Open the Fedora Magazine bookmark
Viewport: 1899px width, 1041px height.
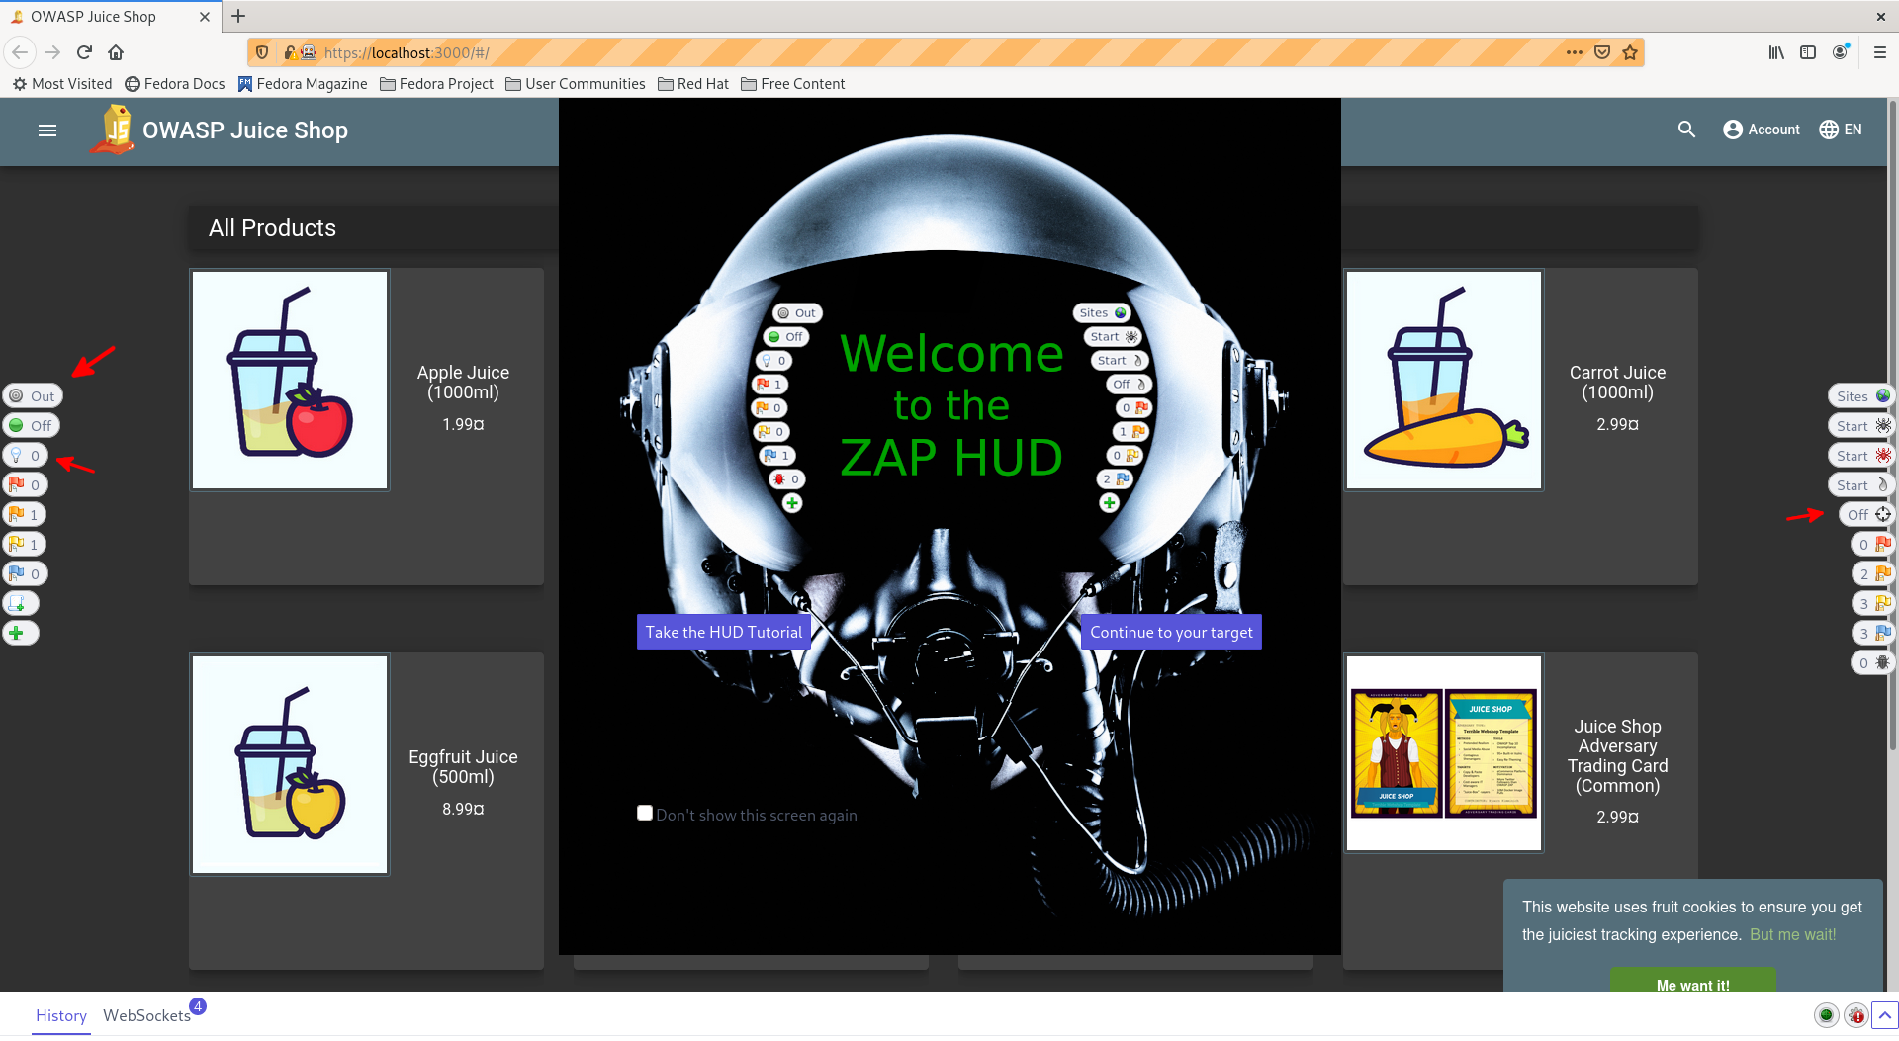pos(303,84)
